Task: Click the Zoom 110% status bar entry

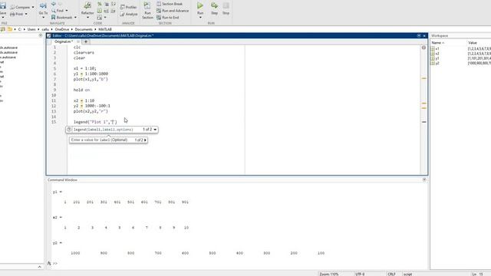Action: click(329, 274)
